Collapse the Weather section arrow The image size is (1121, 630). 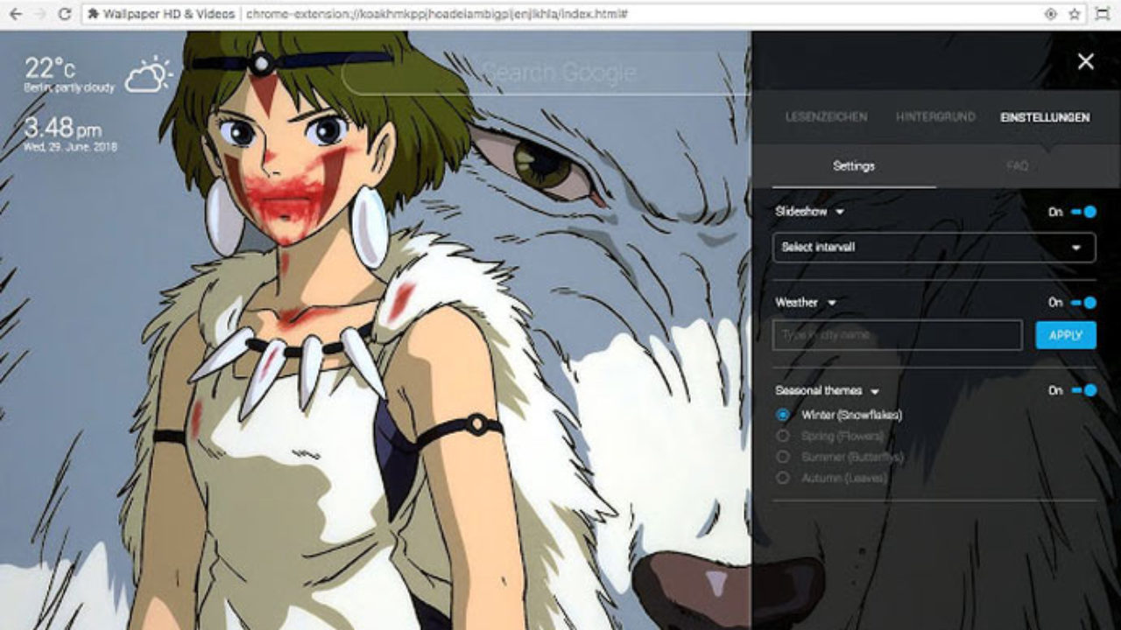832,304
